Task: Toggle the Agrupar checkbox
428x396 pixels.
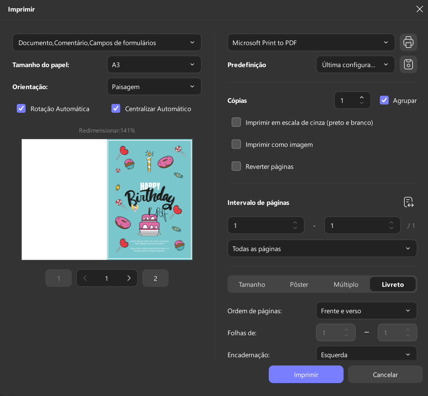Action: [x=384, y=100]
